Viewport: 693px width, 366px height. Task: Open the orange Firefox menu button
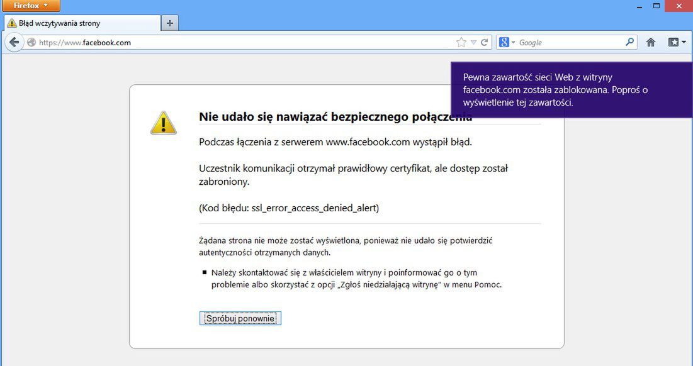31,6
